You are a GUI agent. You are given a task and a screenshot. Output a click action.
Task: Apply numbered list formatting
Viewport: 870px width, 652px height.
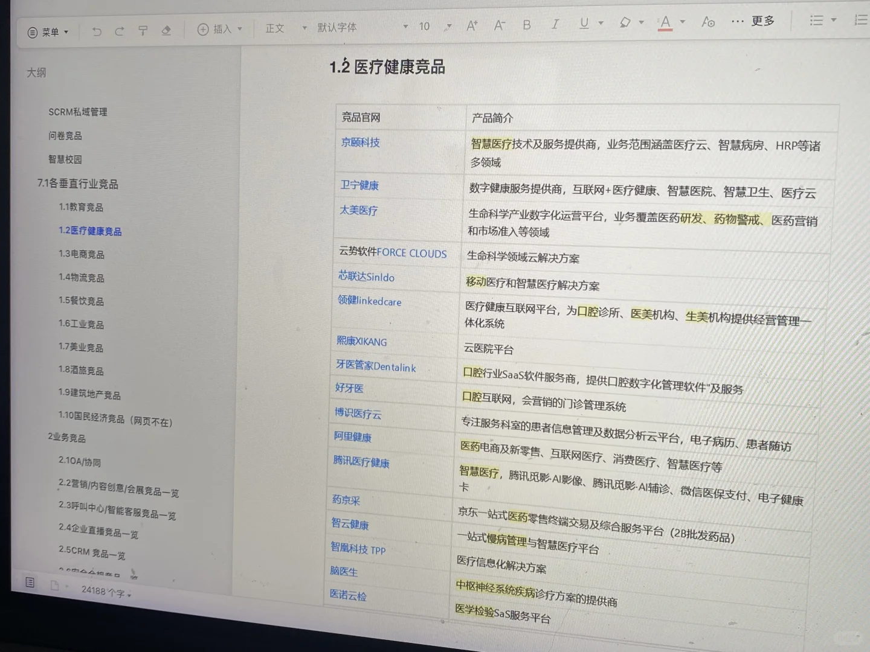point(862,20)
